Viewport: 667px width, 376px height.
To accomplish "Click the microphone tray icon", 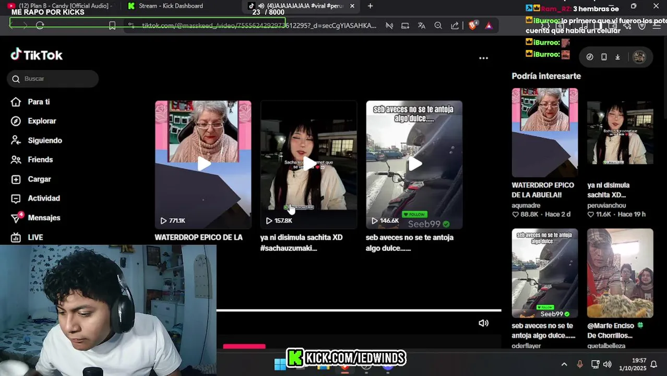I will [x=579, y=364].
